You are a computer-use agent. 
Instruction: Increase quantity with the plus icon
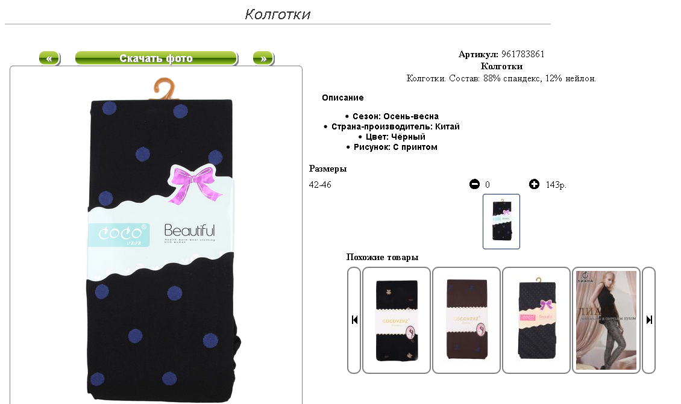(534, 184)
